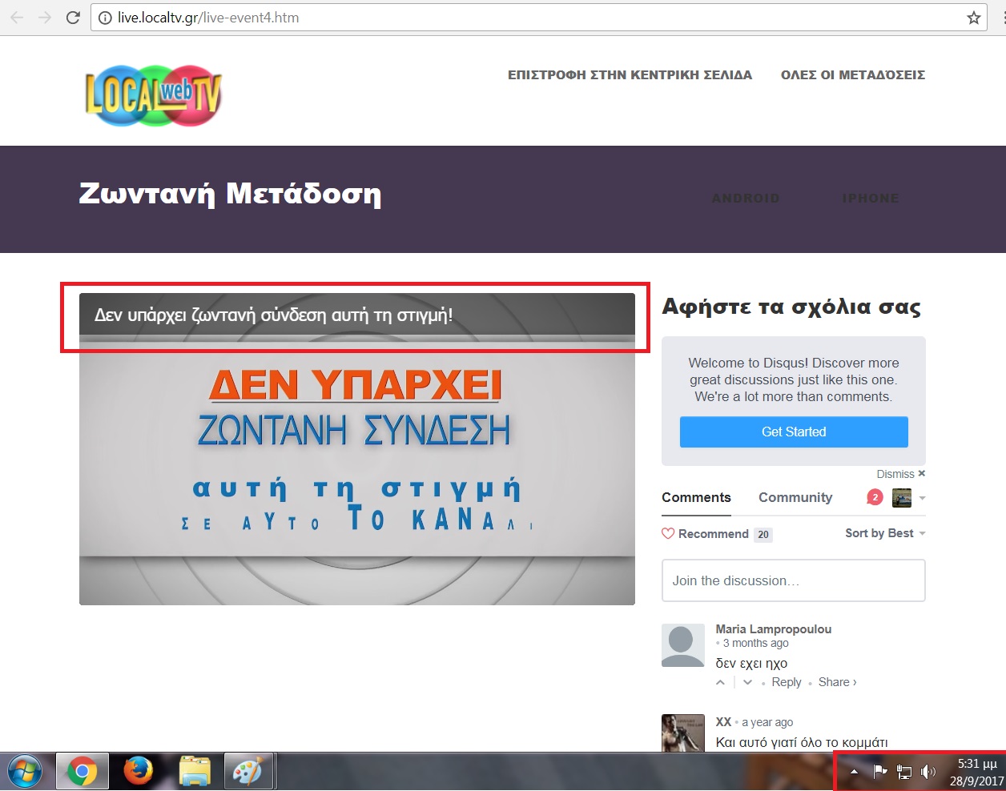Open user XX's profile name
The width and height of the screenshot is (1006, 791).
click(723, 722)
